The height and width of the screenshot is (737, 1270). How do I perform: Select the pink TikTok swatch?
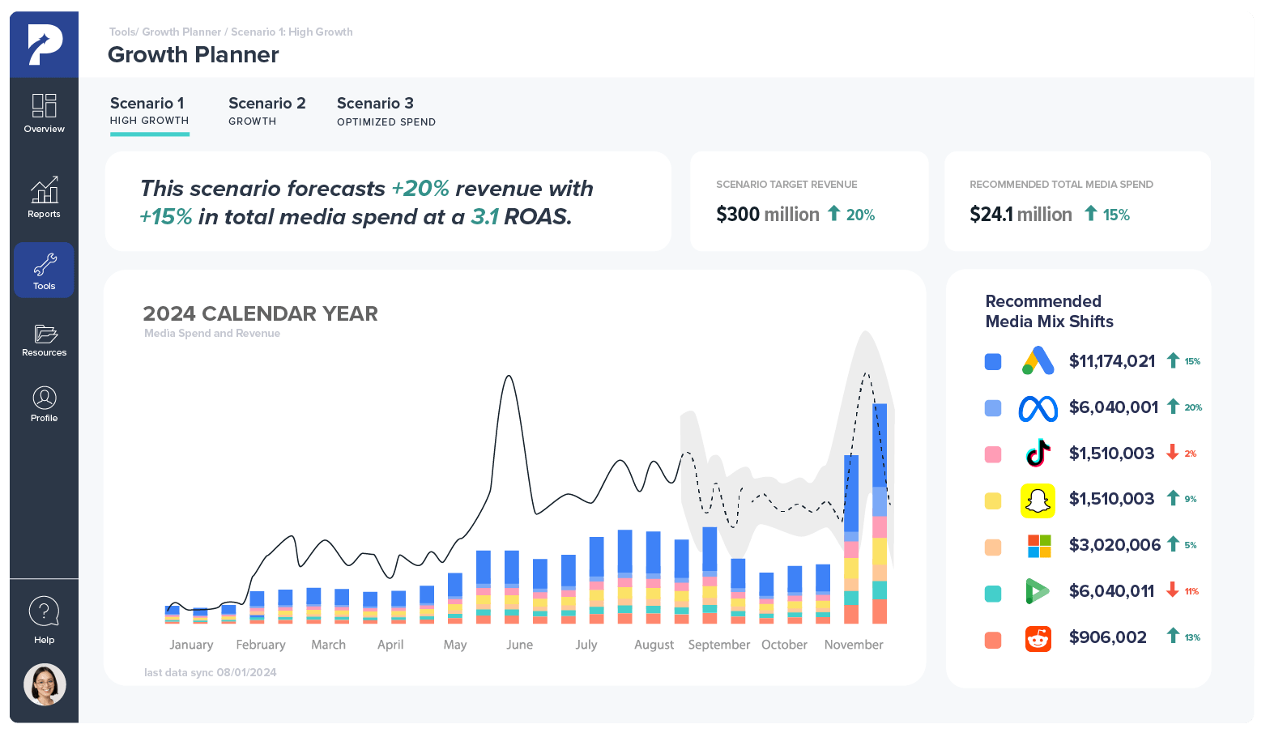993,454
